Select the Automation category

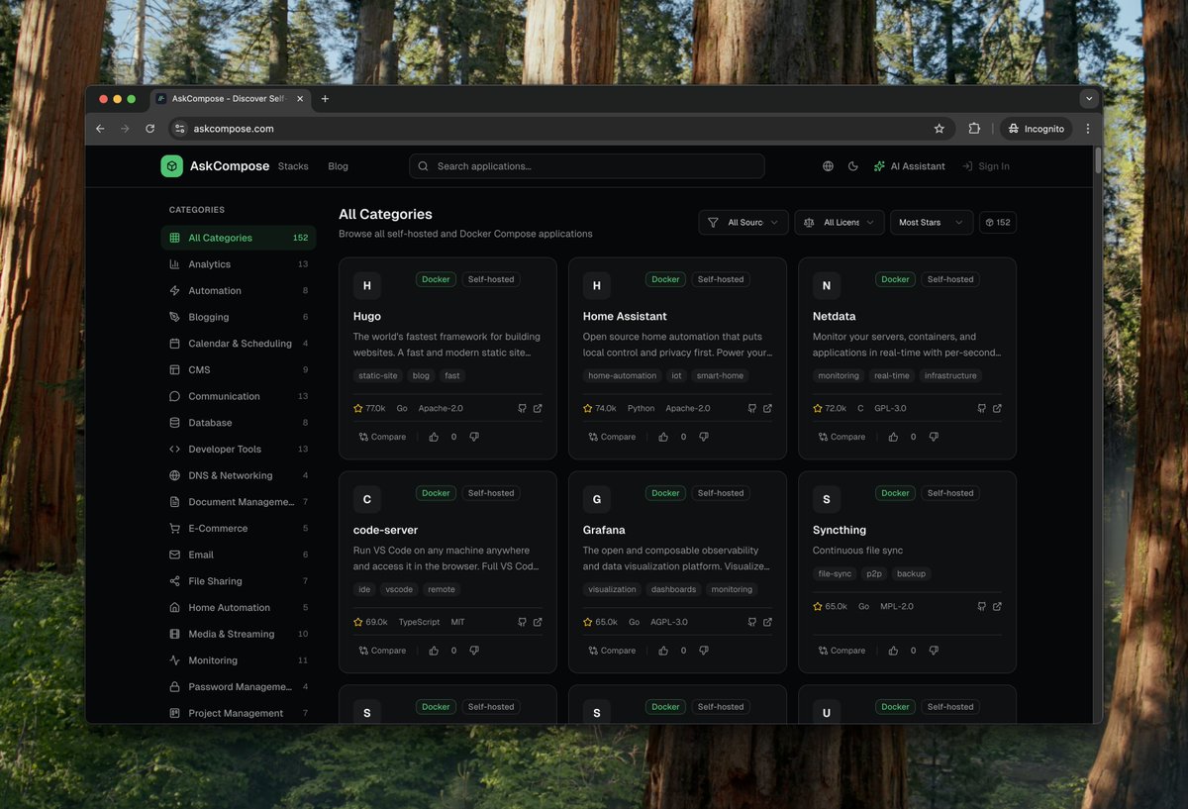pos(239,291)
